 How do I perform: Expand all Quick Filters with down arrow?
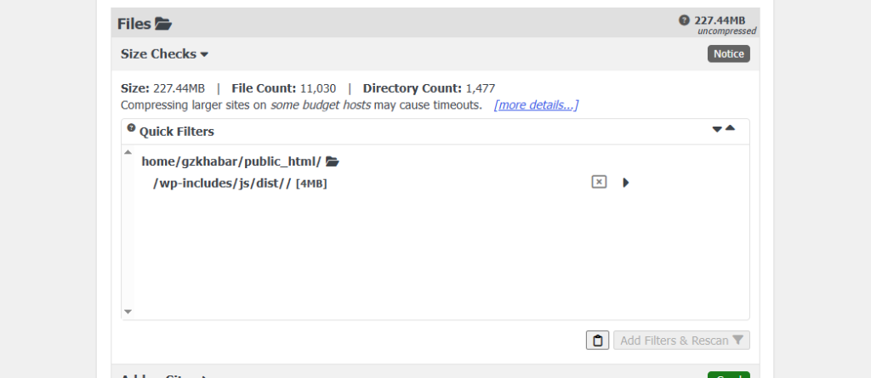pos(717,129)
